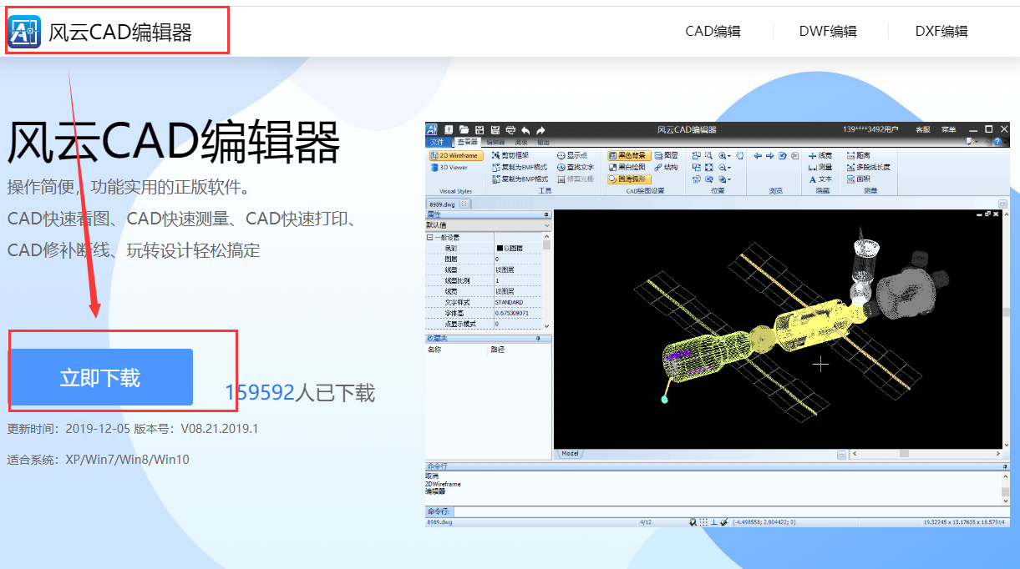Switch to 3D Viewer mode
Viewport: 1020px width, 569px height.
[449, 167]
